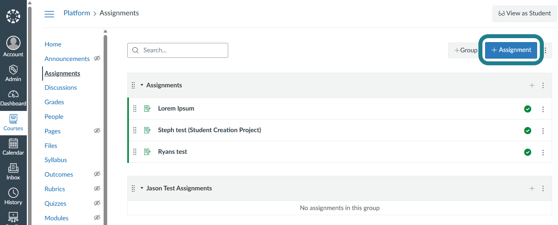Open Modules in course navigation
This screenshot has width=558, height=225.
[x=56, y=218]
